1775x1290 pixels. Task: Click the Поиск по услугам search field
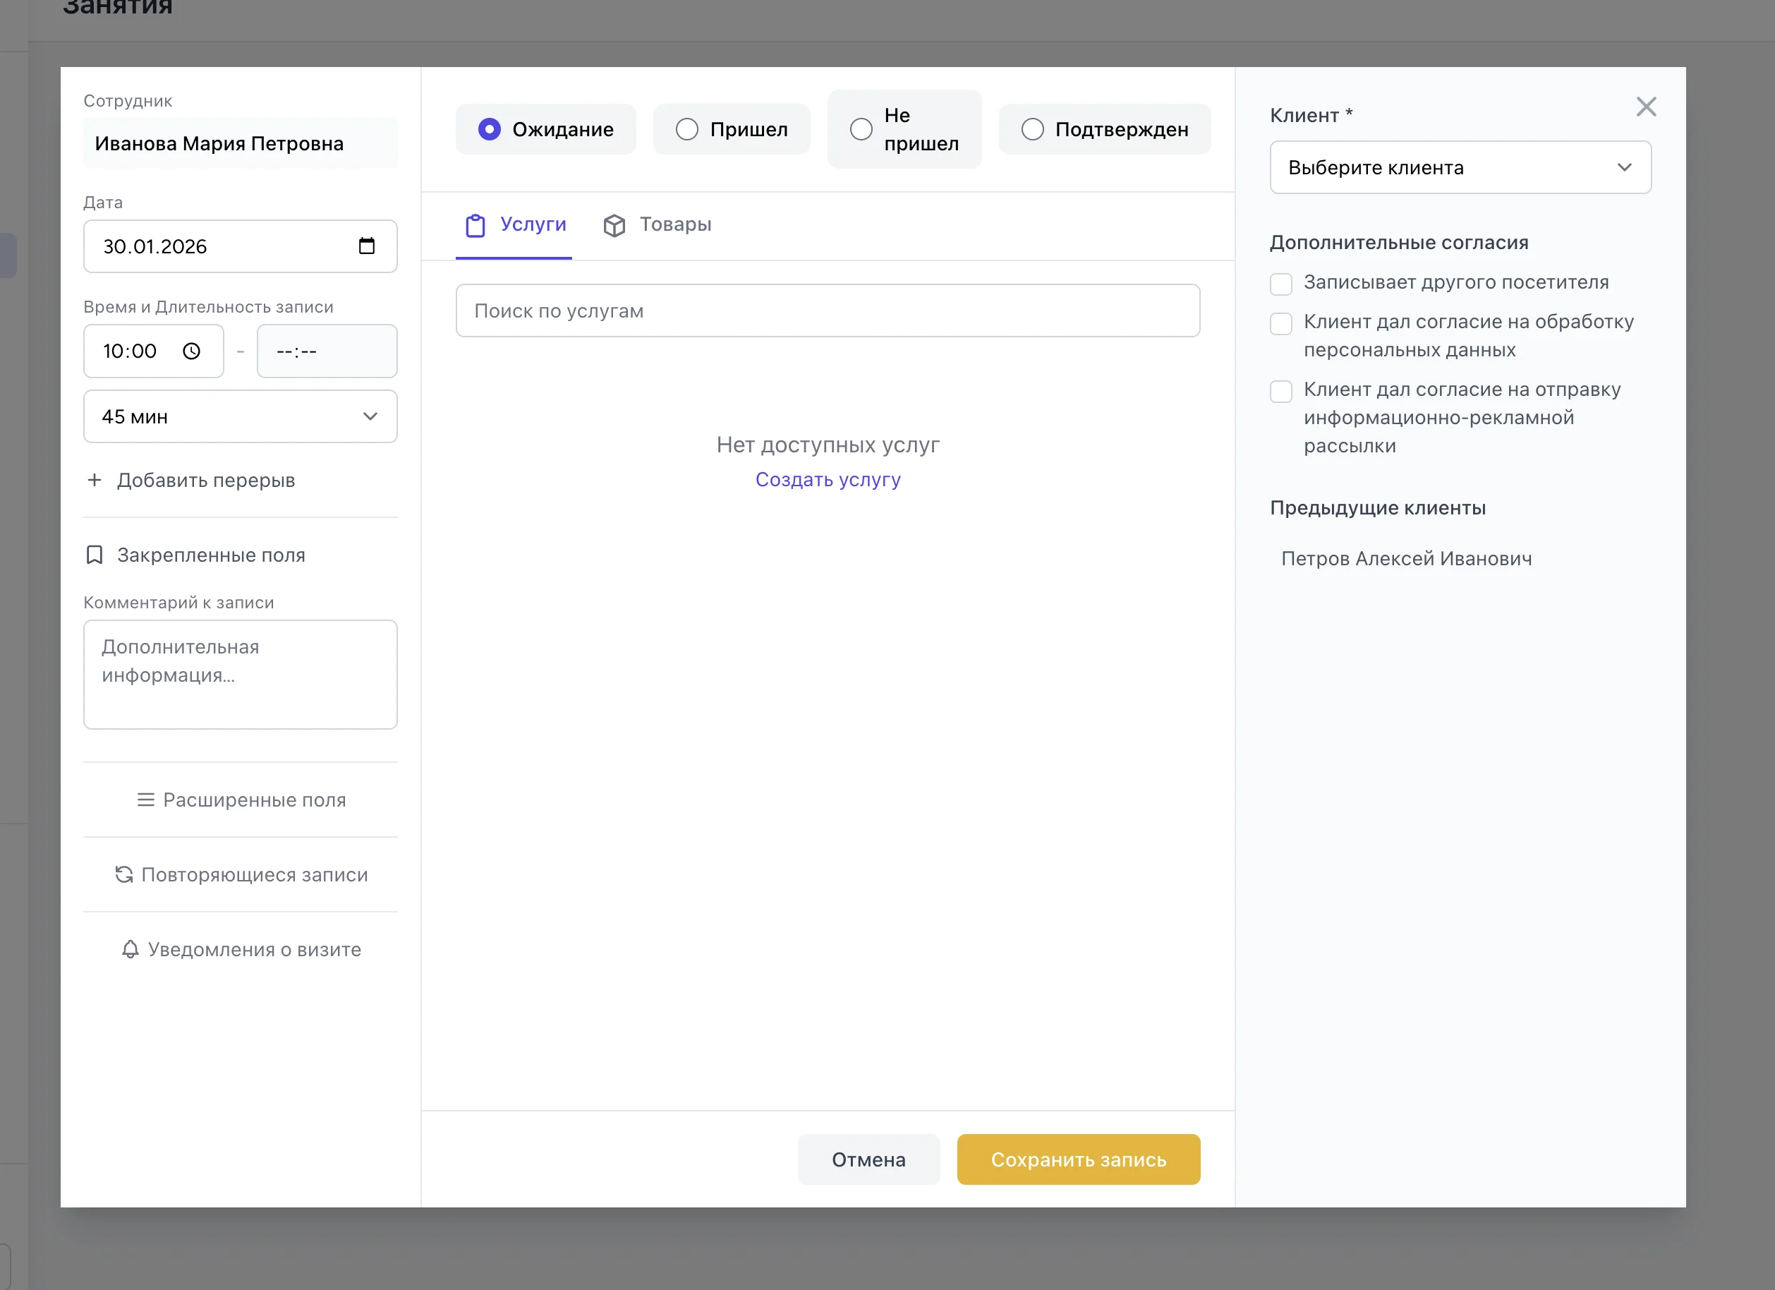(828, 311)
